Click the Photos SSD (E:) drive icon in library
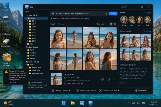Image resolution: width=161 pixels, height=107 pixels. pos(27,62)
